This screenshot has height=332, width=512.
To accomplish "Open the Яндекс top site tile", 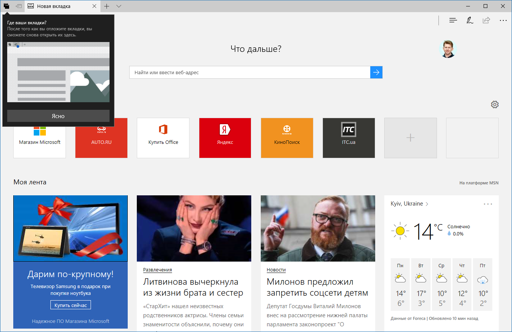I will click(x=225, y=138).
